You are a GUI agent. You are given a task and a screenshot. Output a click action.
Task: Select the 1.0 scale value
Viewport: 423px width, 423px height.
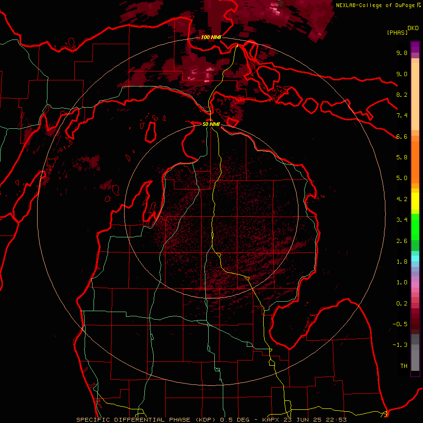[402, 282]
